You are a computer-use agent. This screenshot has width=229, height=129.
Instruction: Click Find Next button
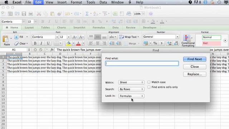[195, 59]
